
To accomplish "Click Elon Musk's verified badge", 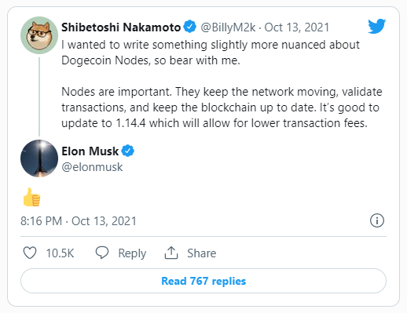I will [128, 151].
